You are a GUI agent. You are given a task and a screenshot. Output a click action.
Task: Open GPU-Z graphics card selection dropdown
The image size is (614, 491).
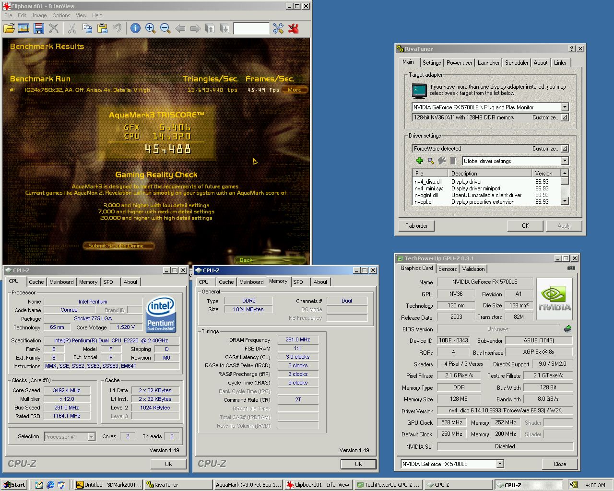tap(500, 464)
